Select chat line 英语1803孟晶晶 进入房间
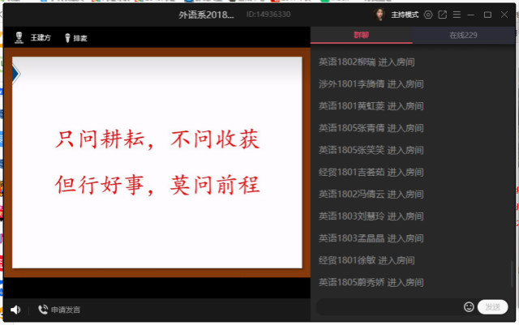Viewport: 519px width, 325px height. point(371,238)
